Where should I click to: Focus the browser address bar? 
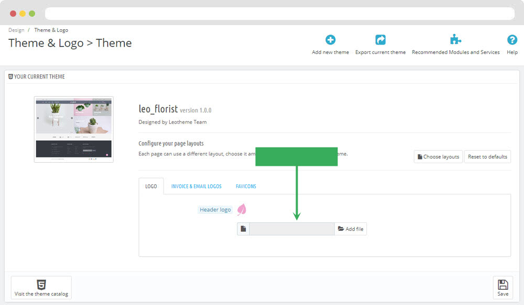279,13
